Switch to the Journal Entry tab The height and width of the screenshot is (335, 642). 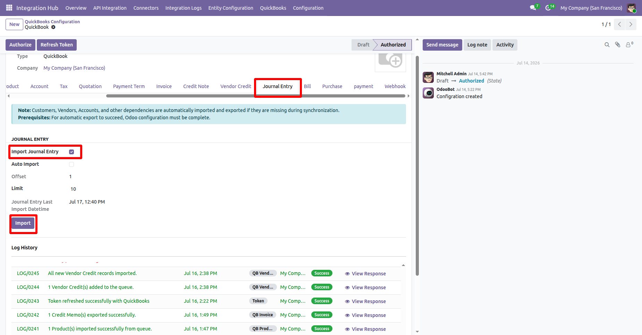click(278, 86)
